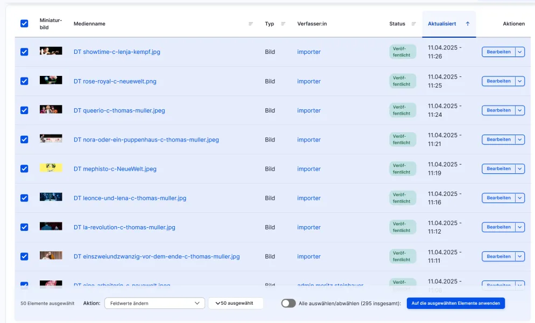This screenshot has width=535, height=323.
Task: Uncheck the showtime-c-lenja-kempf.jpg row checkbox
Action: click(x=24, y=52)
